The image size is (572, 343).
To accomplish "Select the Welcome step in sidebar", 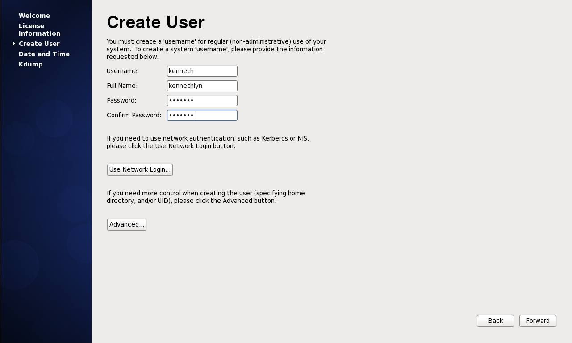I will [34, 16].
